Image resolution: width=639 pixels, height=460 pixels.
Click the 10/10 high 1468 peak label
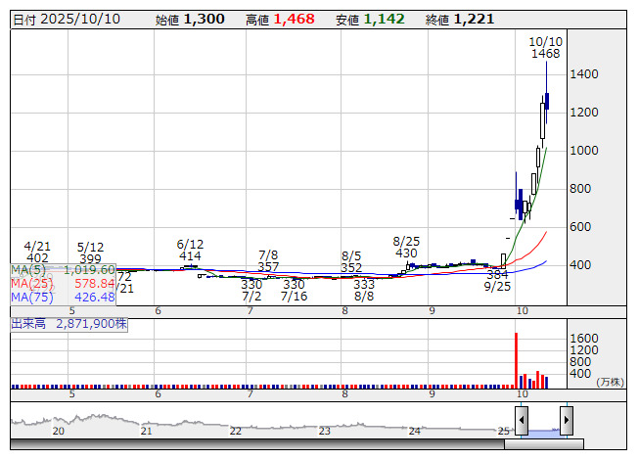(545, 48)
